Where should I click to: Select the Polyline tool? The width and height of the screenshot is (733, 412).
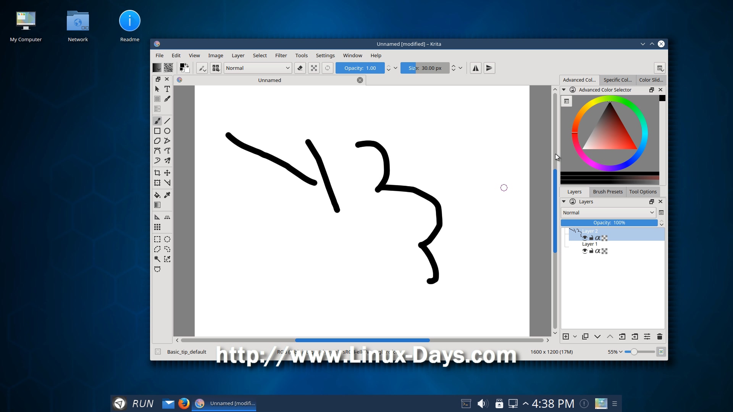click(x=167, y=141)
